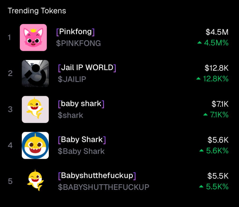The width and height of the screenshot is (239, 207).
Task: Click green up arrow beside 5.5K%
Action: point(201,186)
